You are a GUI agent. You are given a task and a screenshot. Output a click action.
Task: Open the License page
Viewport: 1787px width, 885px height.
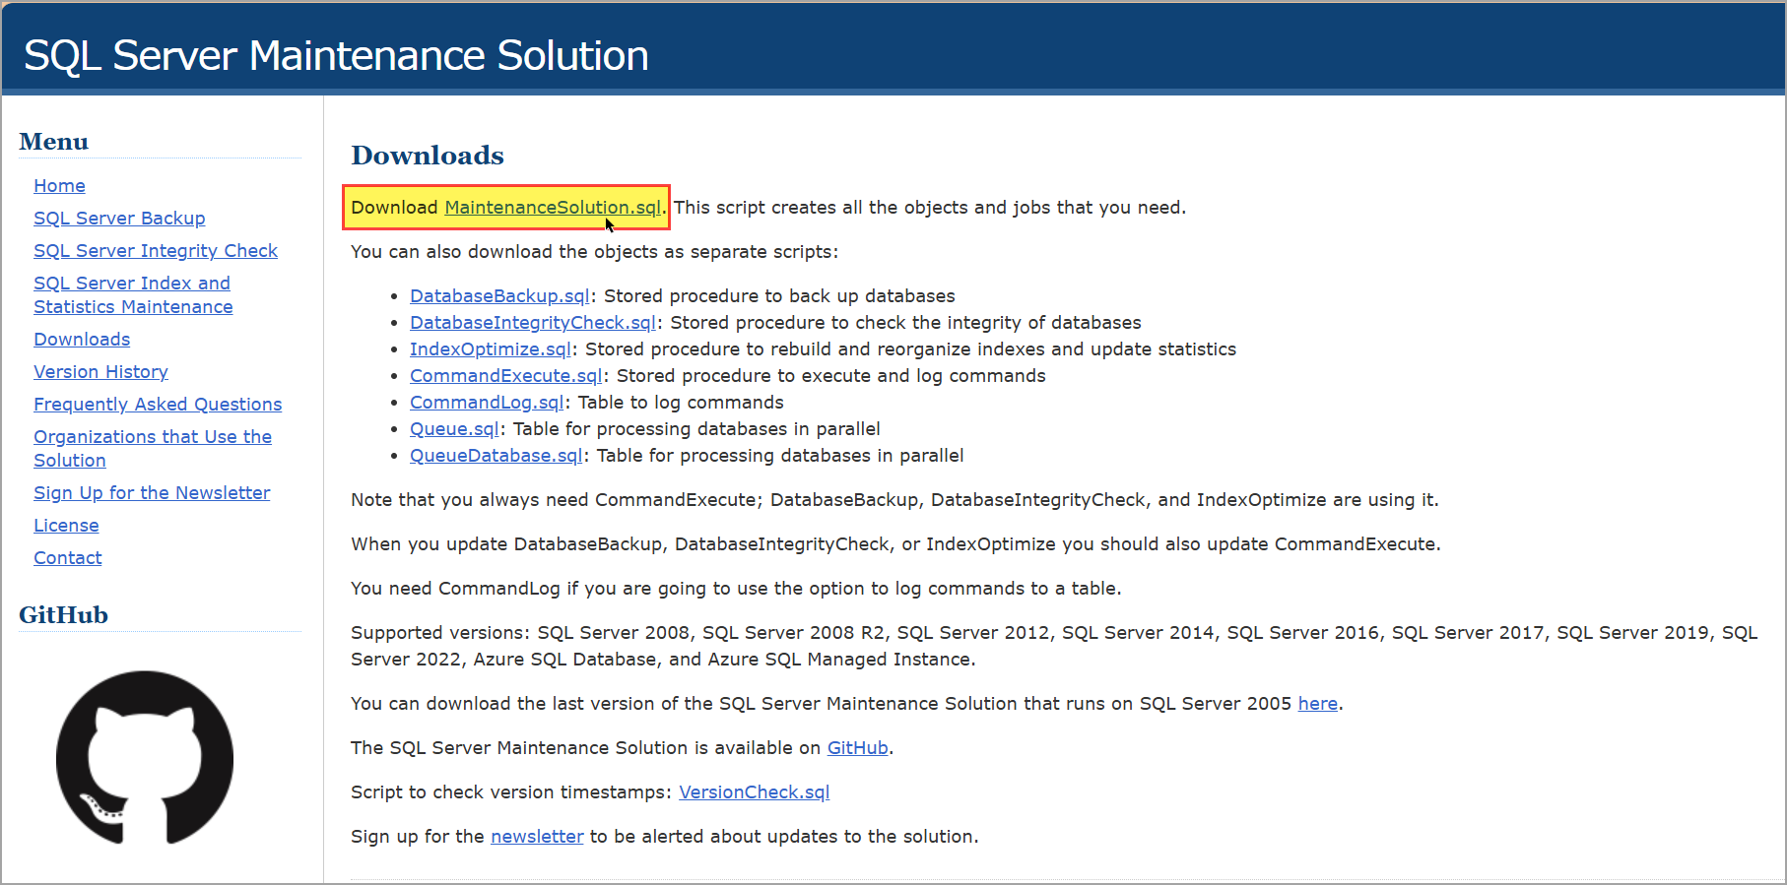pos(66,526)
